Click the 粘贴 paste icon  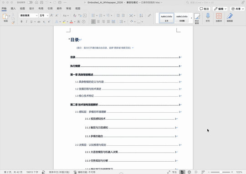pyautogui.click(x=5, y=16)
